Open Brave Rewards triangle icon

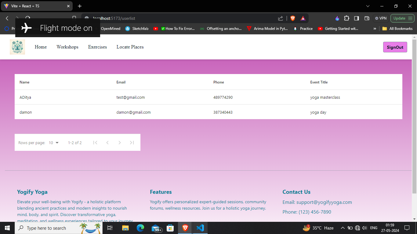(303, 18)
